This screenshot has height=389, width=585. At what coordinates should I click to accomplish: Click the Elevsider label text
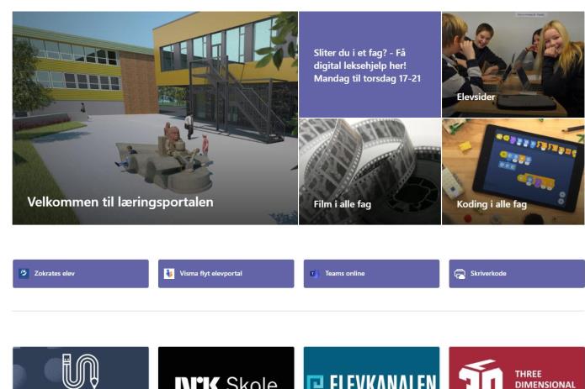(x=476, y=97)
